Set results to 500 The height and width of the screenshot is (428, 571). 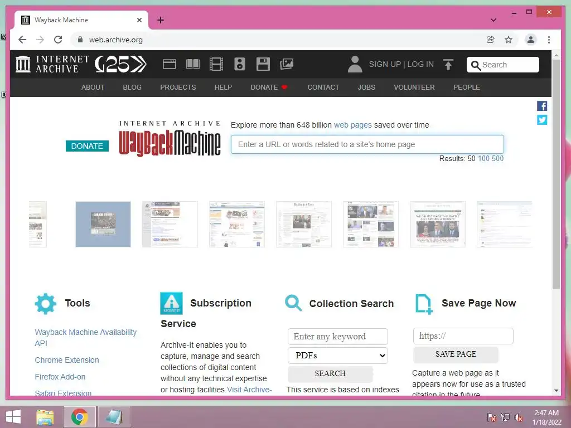coord(498,159)
